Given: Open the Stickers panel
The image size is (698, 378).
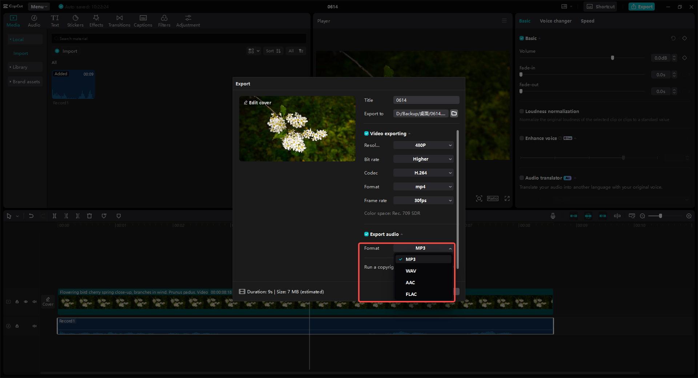Looking at the screenshot, I should click(75, 21).
